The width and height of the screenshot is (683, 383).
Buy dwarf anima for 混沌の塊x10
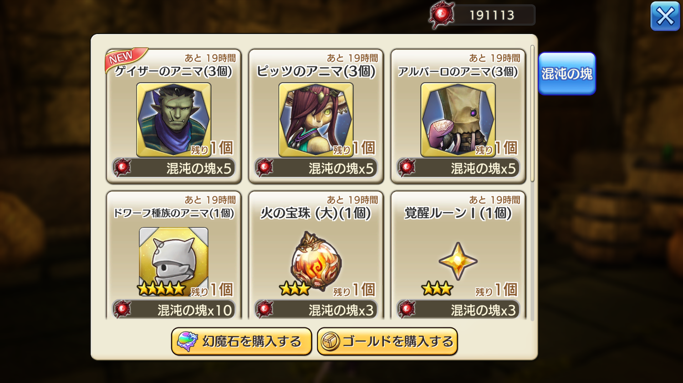(x=173, y=310)
